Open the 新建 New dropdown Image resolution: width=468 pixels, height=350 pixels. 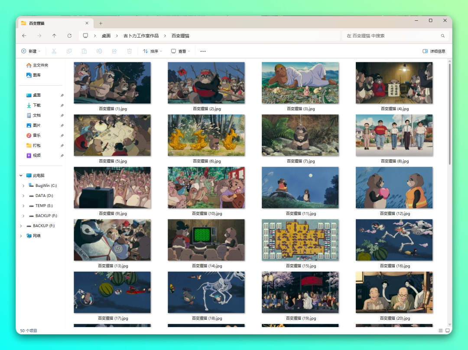tap(31, 51)
